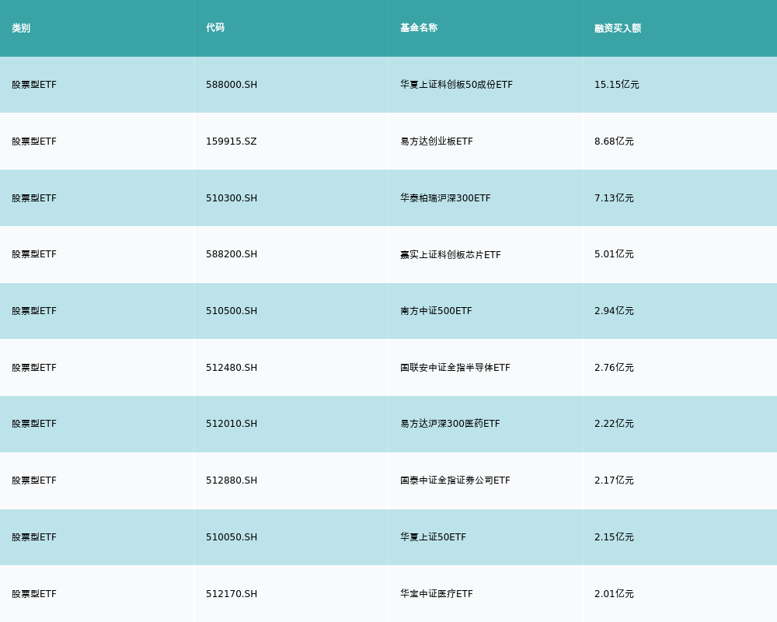This screenshot has width=777, height=622.
Task: Select code 510050.SH
Action: point(232,537)
